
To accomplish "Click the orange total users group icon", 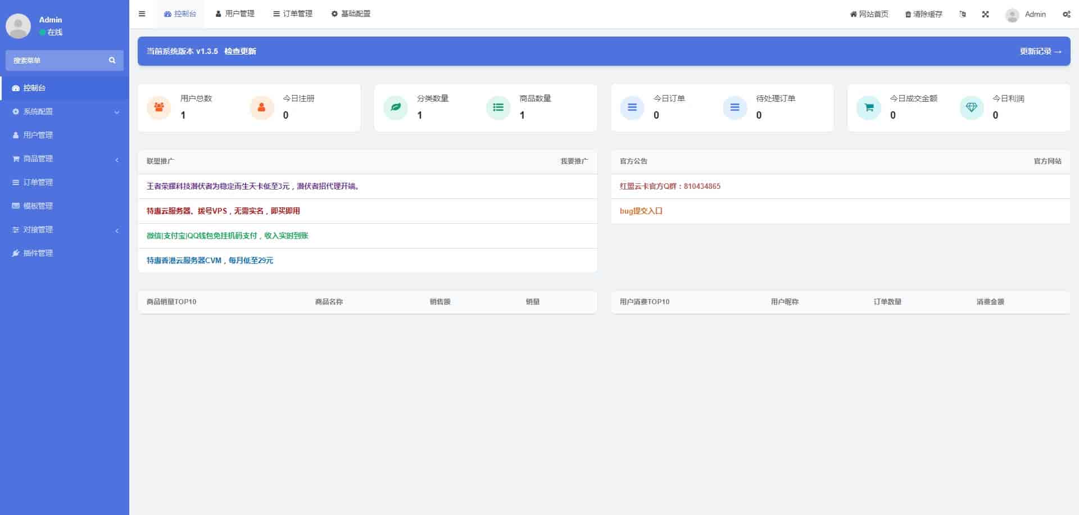I will [159, 107].
